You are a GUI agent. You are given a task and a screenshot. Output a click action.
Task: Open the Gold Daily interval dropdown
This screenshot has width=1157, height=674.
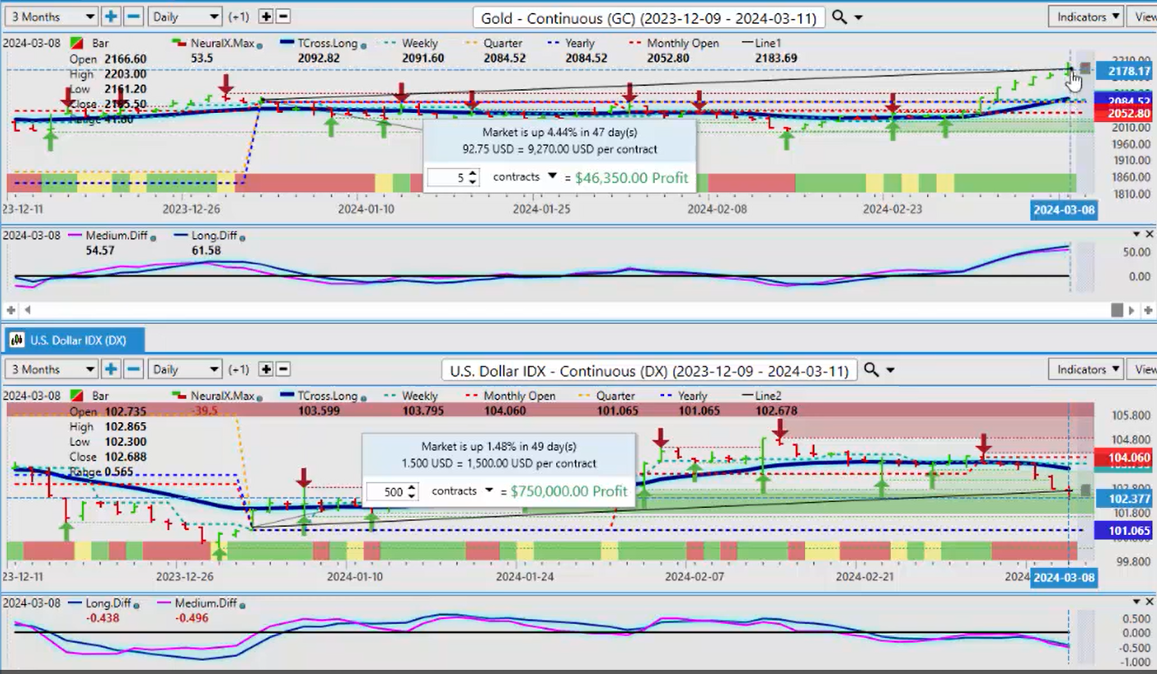(x=185, y=16)
